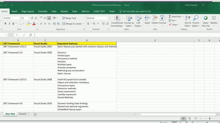Open the LOAD TEST tab
220x123 pixels.
point(99,11)
